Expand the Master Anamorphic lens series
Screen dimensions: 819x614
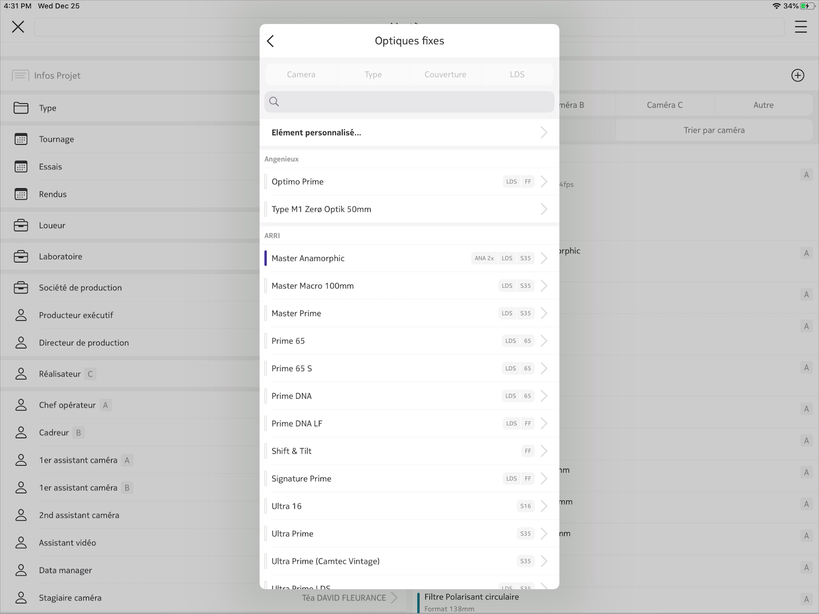pyautogui.click(x=409, y=258)
